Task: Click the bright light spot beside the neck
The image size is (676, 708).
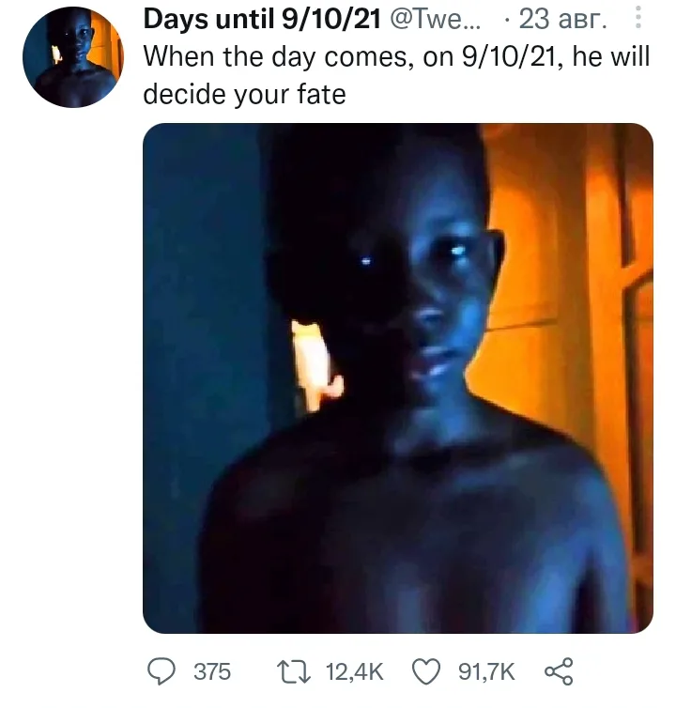Action: [x=315, y=365]
